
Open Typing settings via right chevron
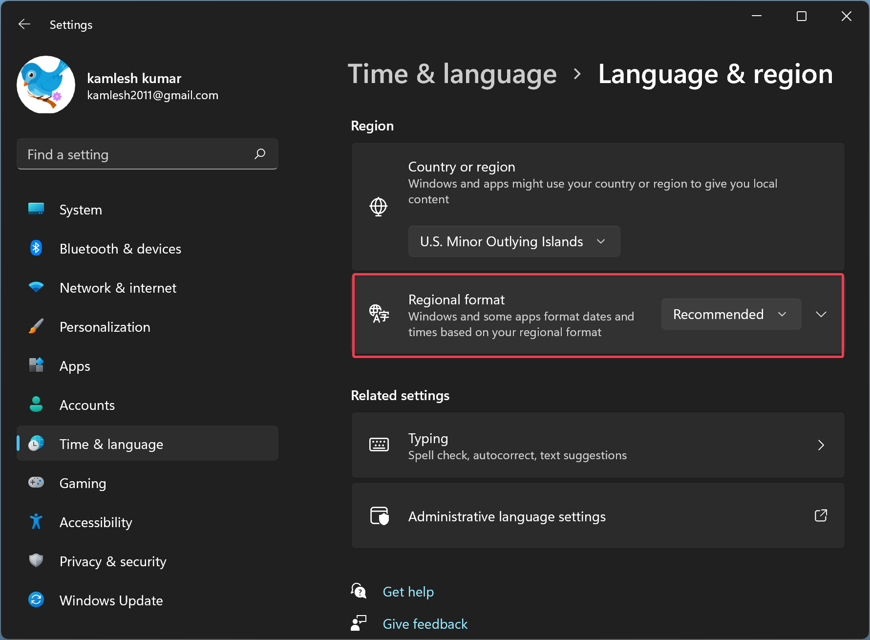pyautogui.click(x=821, y=445)
